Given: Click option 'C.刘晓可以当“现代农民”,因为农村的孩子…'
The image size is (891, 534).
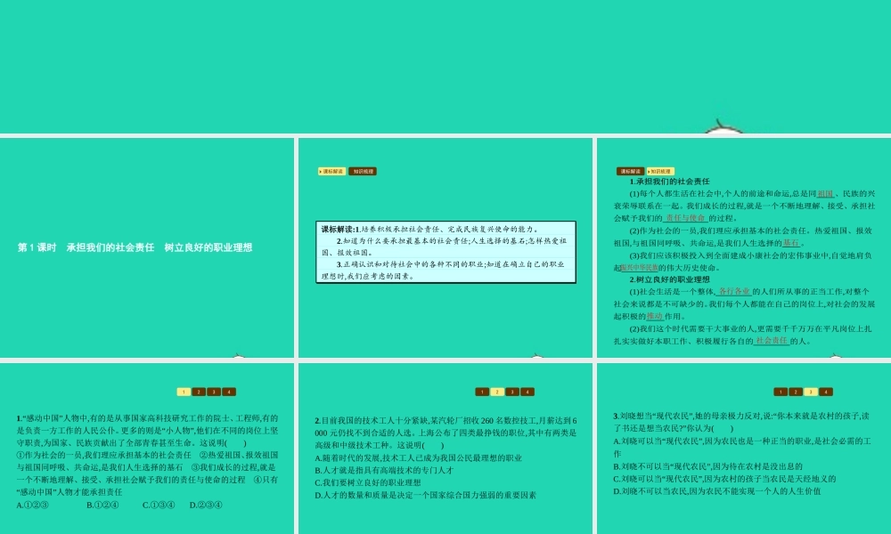Looking at the screenshot, I should pos(724,479).
